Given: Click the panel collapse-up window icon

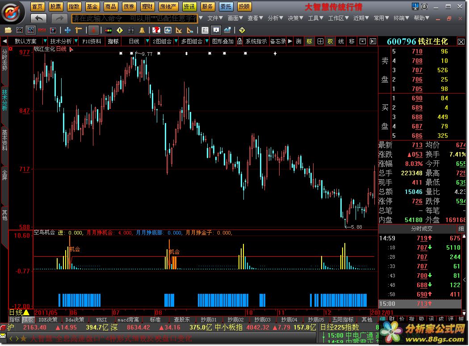Looking at the screenshot, I should point(363,41).
